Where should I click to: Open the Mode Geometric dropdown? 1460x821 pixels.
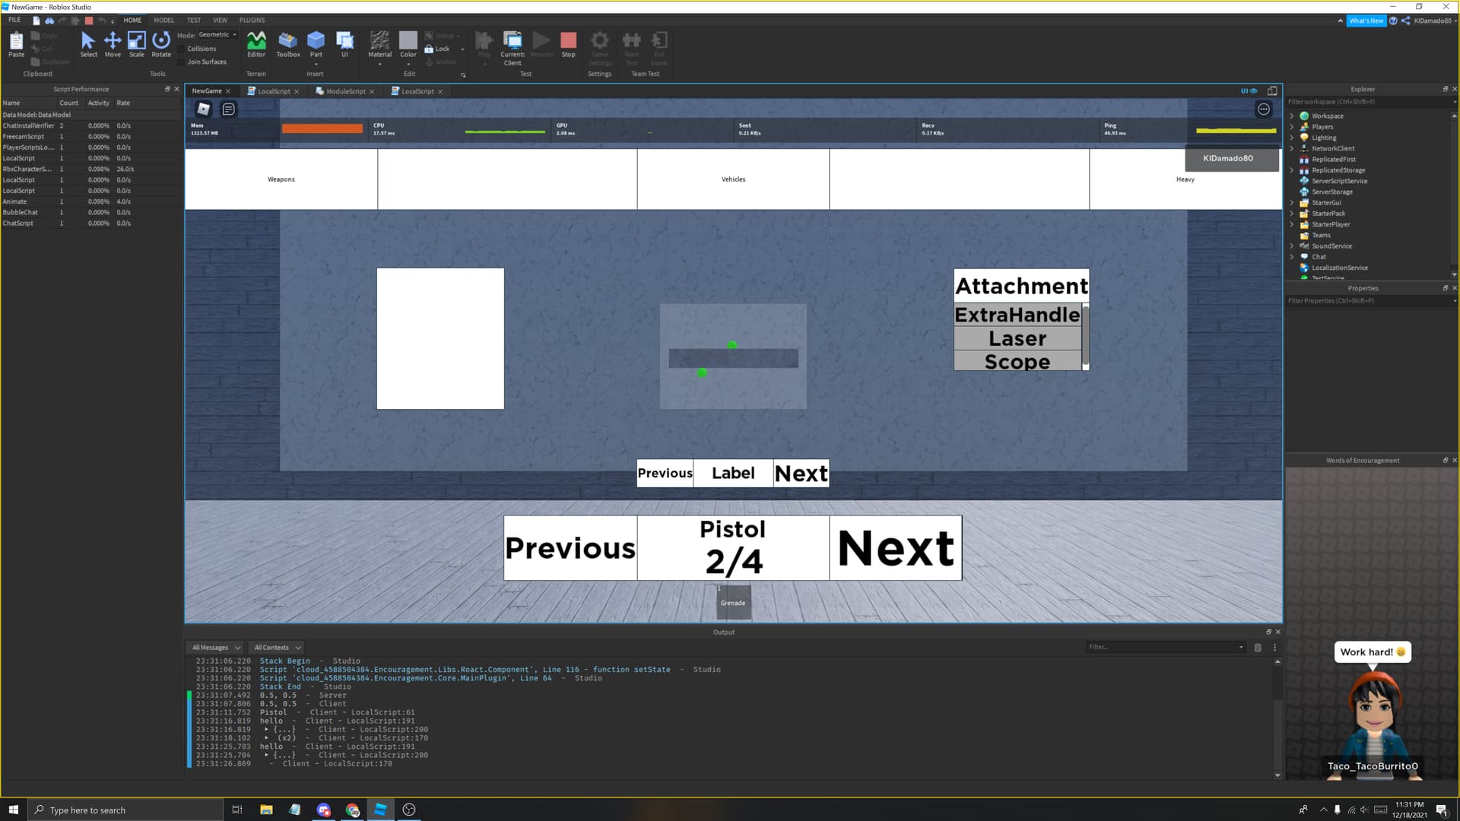point(216,34)
